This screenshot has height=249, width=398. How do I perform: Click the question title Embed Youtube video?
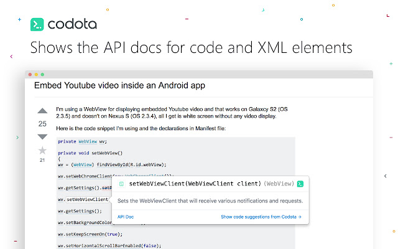pyautogui.click(x=119, y=86)
